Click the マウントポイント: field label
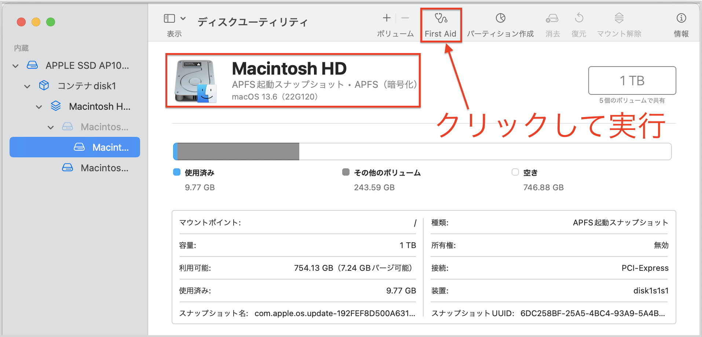Screen dimensions: 702x337 click(x=210, y=222)
